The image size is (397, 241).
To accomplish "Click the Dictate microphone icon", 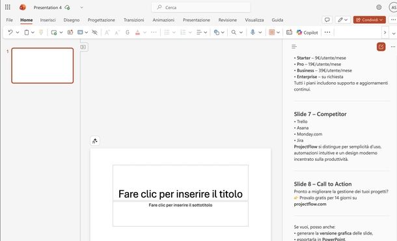I will tap(253, 32).
